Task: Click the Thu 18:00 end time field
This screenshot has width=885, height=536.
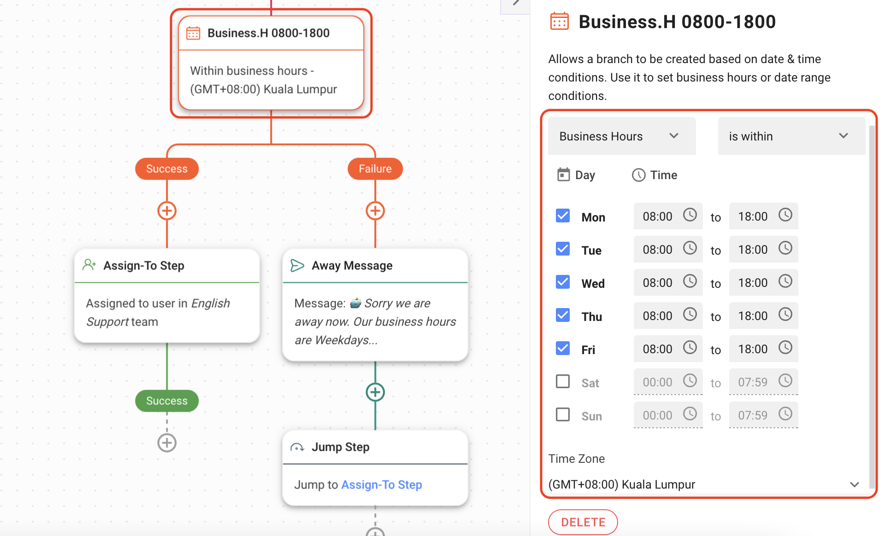Action: pos(764,315)
